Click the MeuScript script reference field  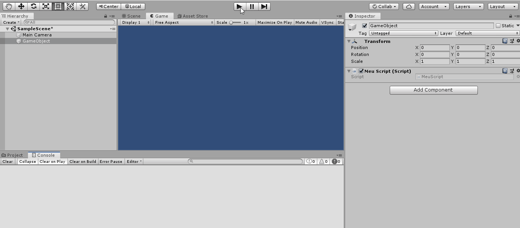[x=464, y=77]
